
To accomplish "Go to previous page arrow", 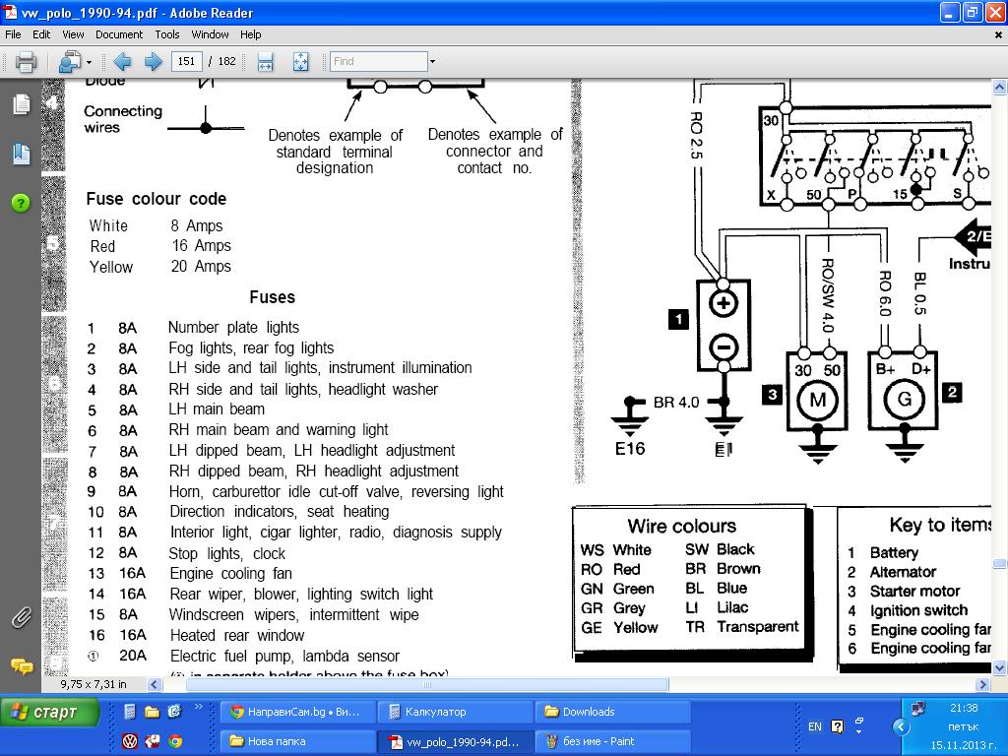I will click(122, 62).
